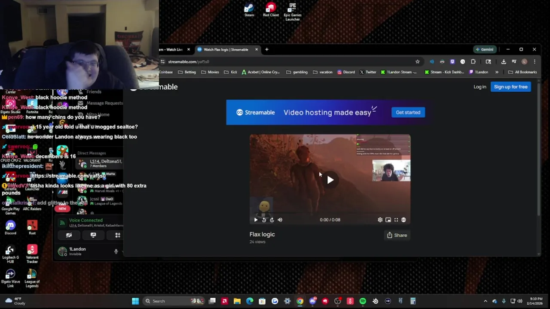The height and width of the screenshot is (309, 550).
Task: Toggle the Discord camera button in voice panel
Action: point(69,235)
